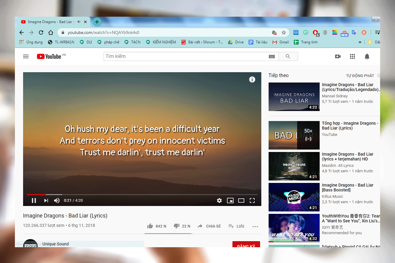Reload the page

(x=41, y=32)
